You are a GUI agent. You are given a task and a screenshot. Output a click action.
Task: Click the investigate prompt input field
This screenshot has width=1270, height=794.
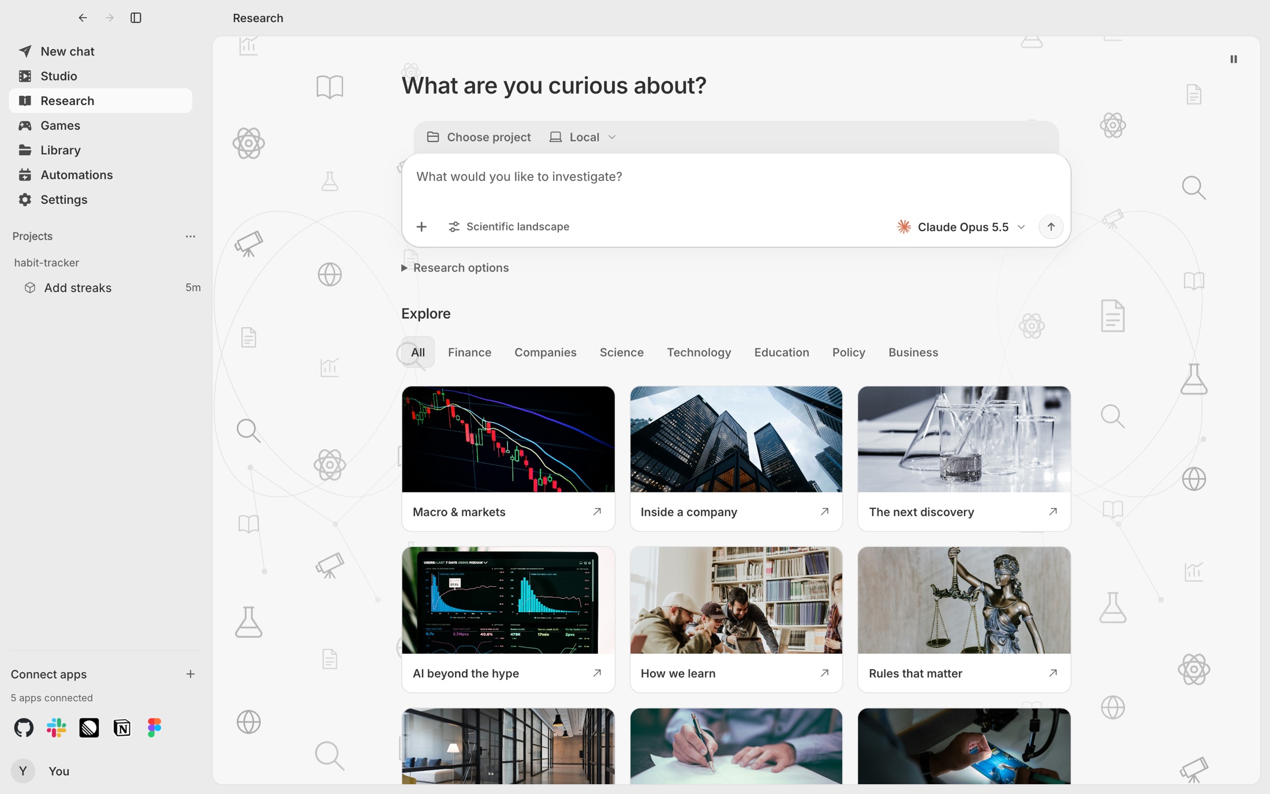point(735,177)
